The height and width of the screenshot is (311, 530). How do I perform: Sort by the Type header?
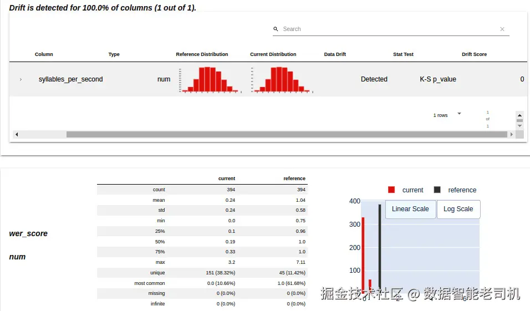pos(114,54)
